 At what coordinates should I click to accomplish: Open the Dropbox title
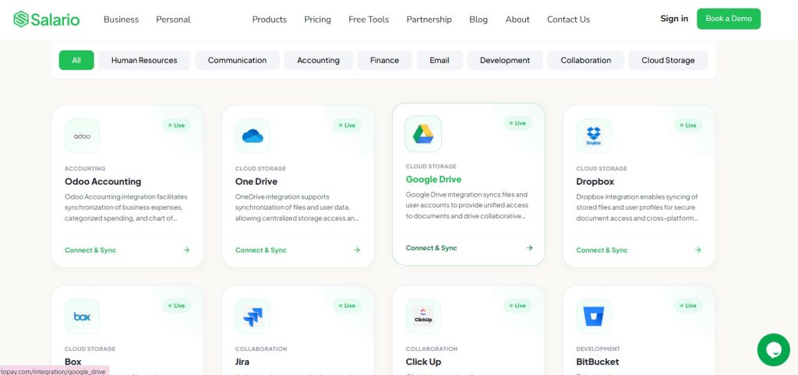[x=595, y=182]
